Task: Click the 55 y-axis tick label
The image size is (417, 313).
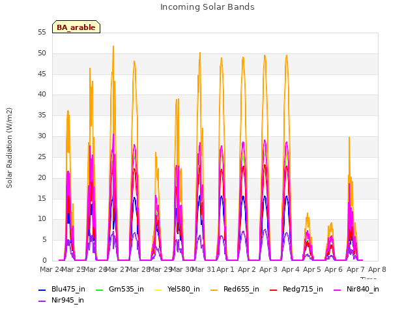Action: click(x=42, y=33)
